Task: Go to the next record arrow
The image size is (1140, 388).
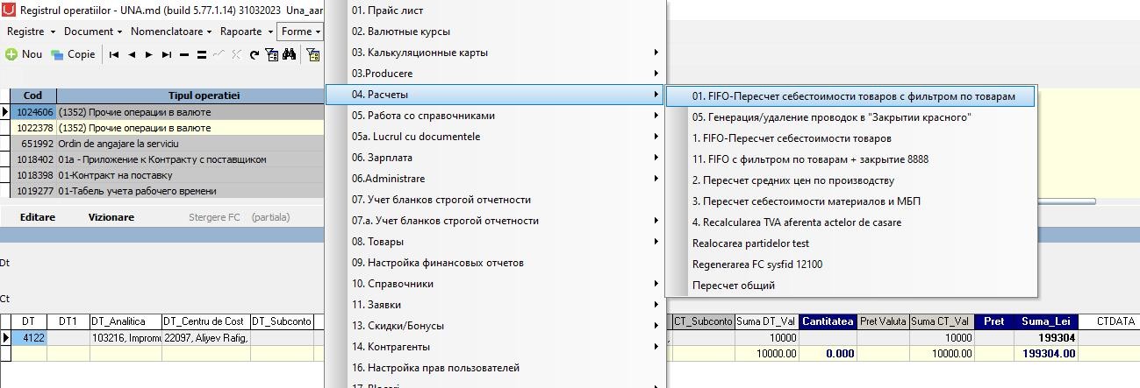Action: (x=149, y=54)
